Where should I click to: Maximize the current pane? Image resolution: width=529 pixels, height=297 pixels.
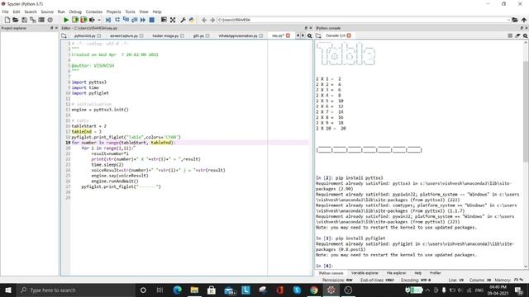164,20
